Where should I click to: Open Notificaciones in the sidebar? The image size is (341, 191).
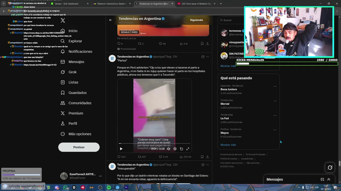pyautogui.click(x=76, y=51)
